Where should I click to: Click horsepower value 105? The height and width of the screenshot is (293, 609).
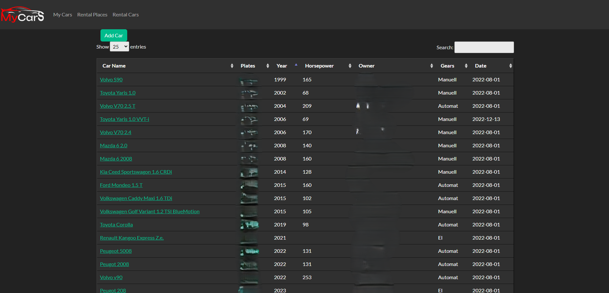tap(307, 212)
